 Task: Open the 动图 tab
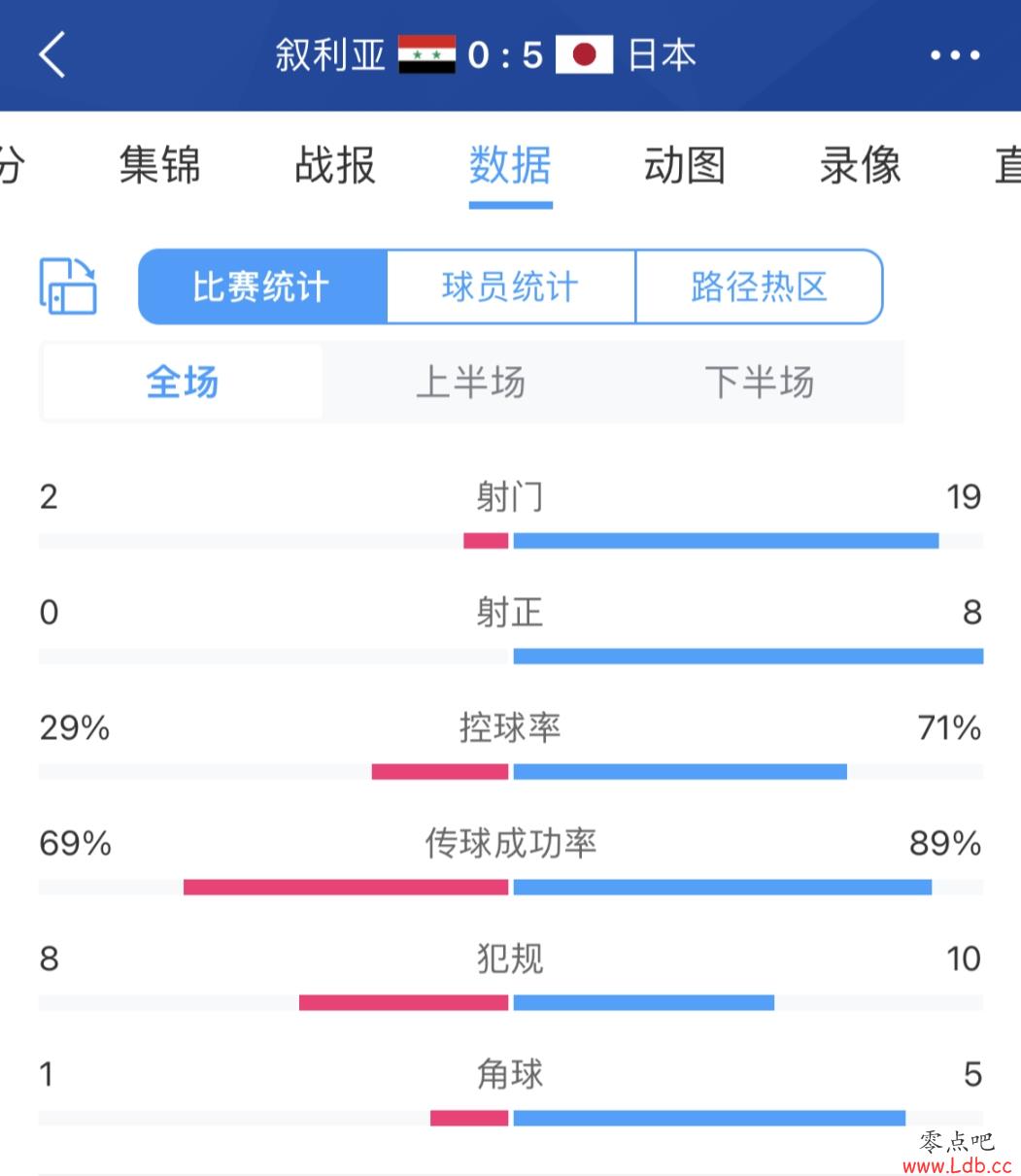pyautogui.click(x=685, y=164)
